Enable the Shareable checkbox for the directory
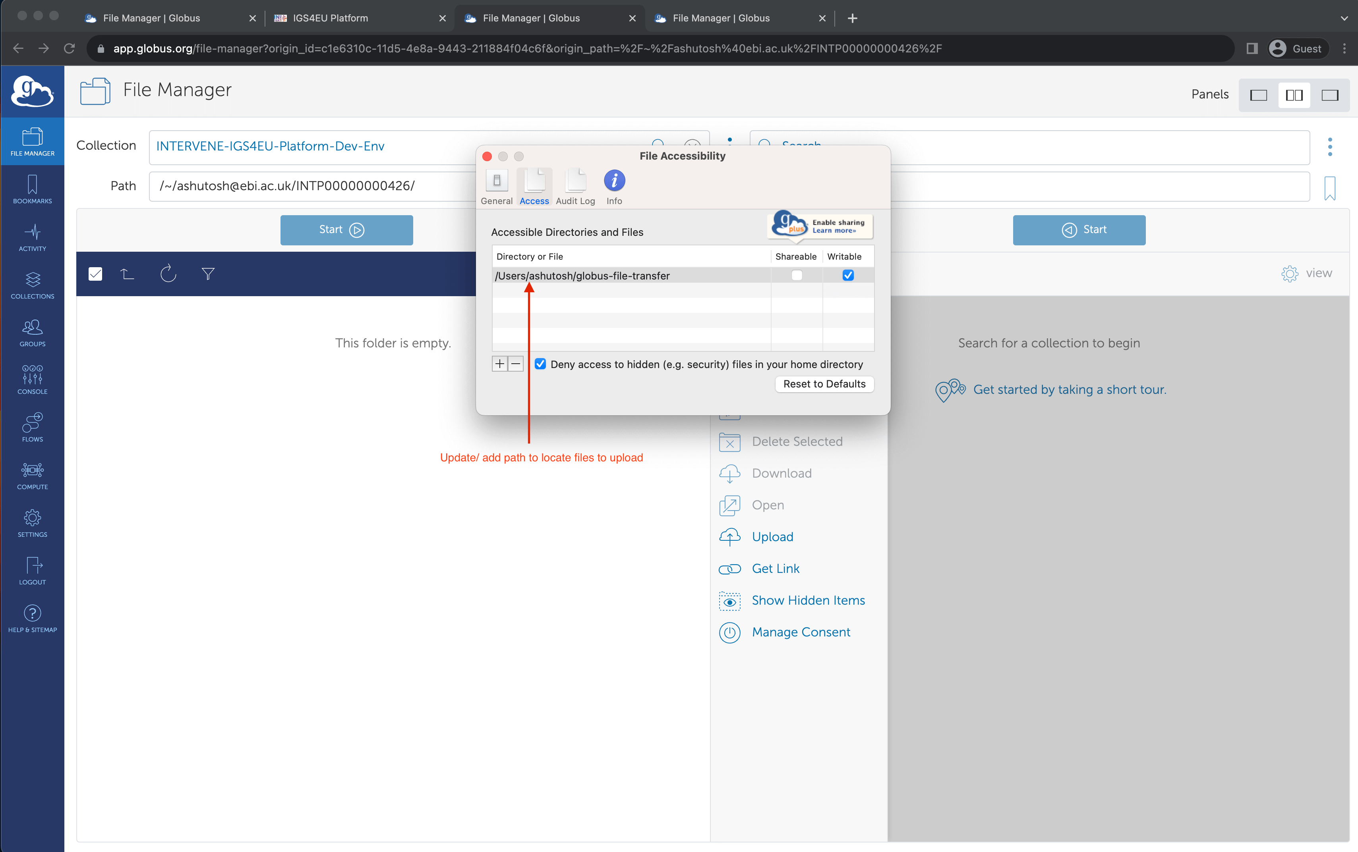Viewport: 1358px width, 852px height. click(x=796, y=276)
